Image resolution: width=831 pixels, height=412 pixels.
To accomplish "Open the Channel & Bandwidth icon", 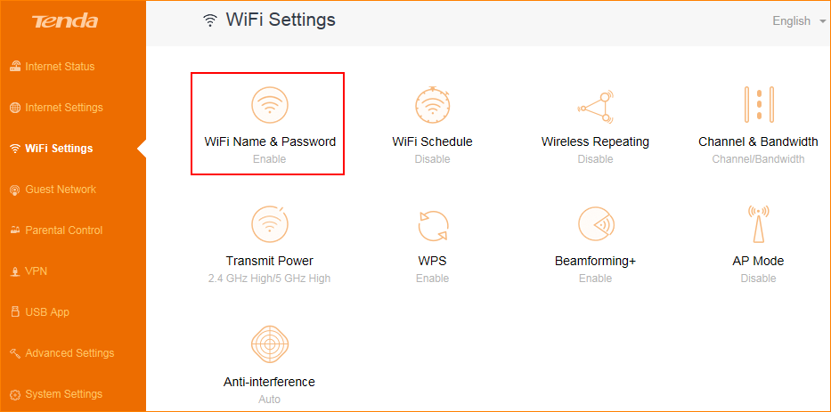I will [x=758, y=105].
